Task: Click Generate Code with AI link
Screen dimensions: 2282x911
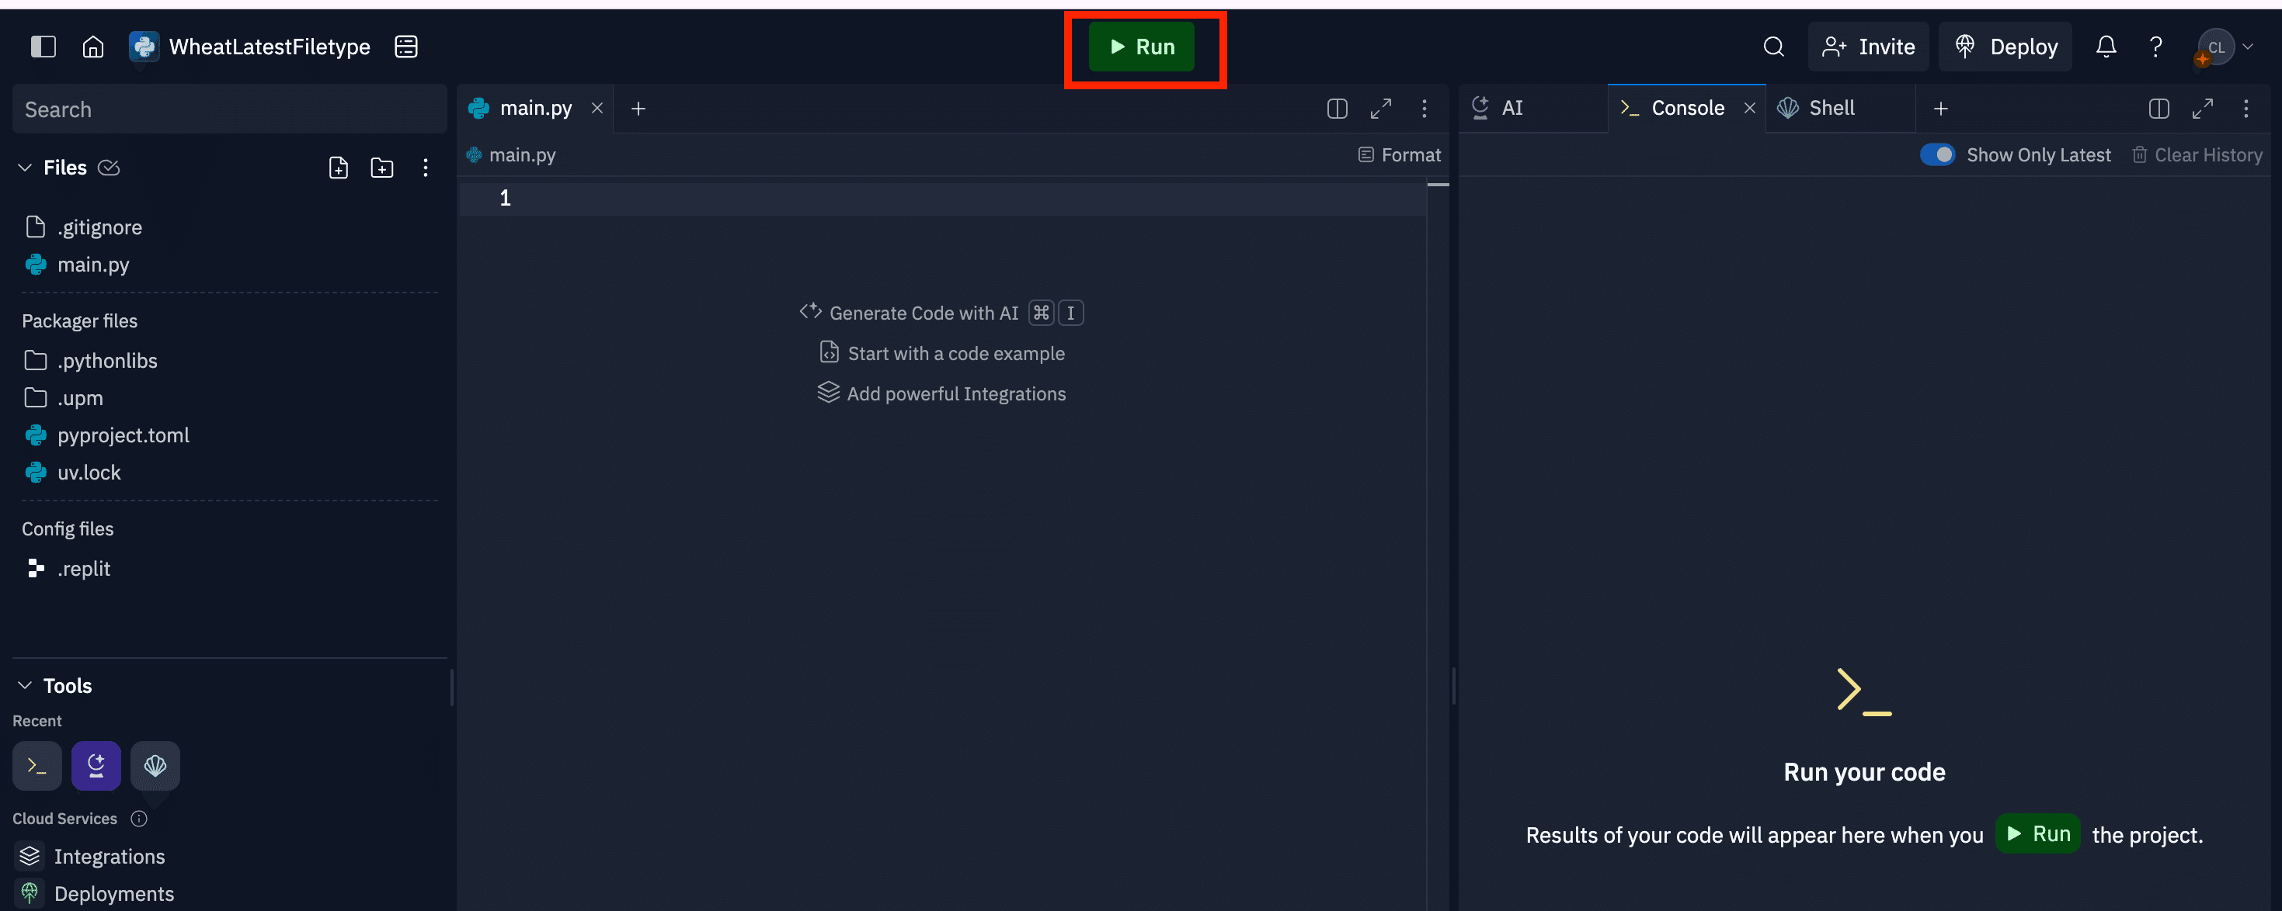Action: (x=923, y=313)
